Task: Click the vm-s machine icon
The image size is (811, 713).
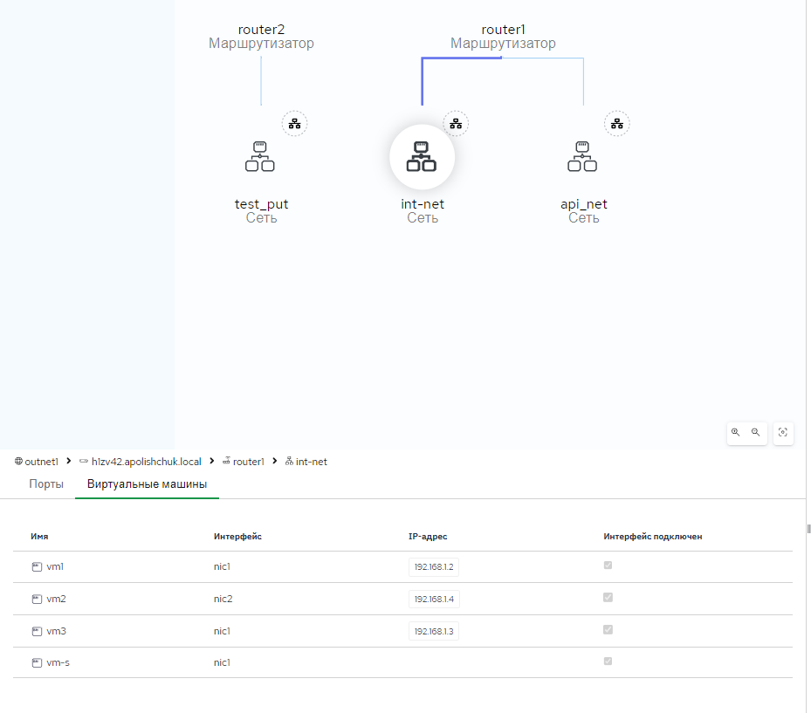Action: (37, 663)
